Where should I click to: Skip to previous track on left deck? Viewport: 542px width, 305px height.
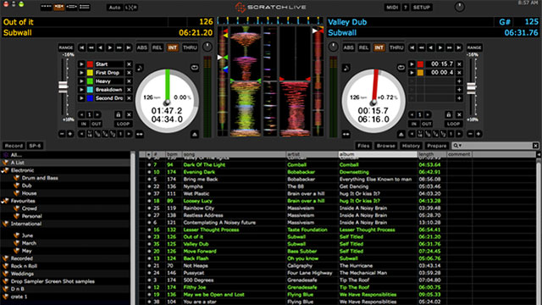(81, 47)
